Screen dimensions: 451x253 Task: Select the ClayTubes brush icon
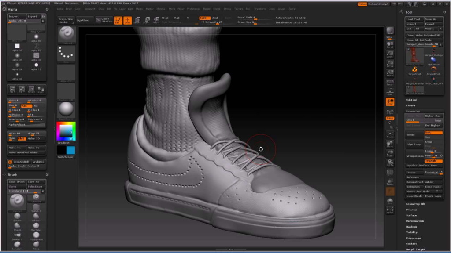click(36, 226)
